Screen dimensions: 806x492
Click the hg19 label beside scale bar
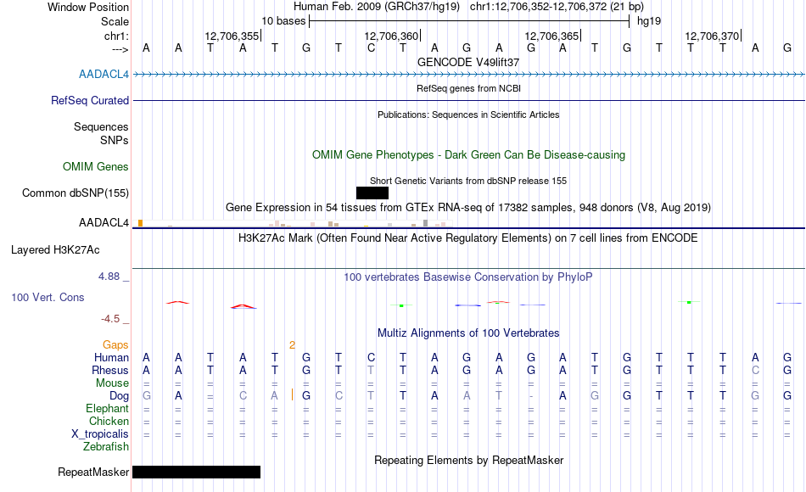[x=649, y=21]
